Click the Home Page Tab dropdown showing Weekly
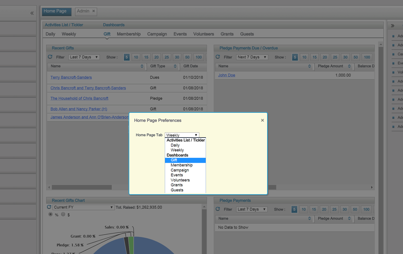This screenshot has height=254, width=403. tap(182, 135)
